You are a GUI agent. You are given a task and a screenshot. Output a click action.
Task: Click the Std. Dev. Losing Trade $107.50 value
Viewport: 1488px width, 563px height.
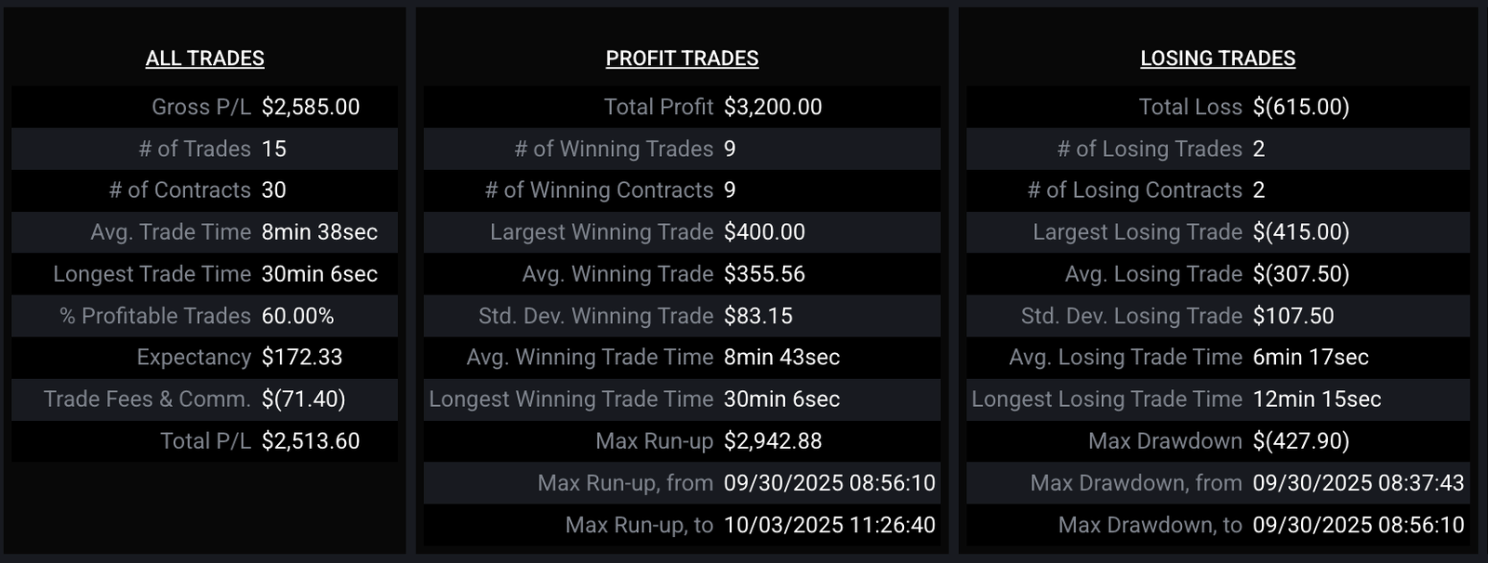tap(1293, 316)
